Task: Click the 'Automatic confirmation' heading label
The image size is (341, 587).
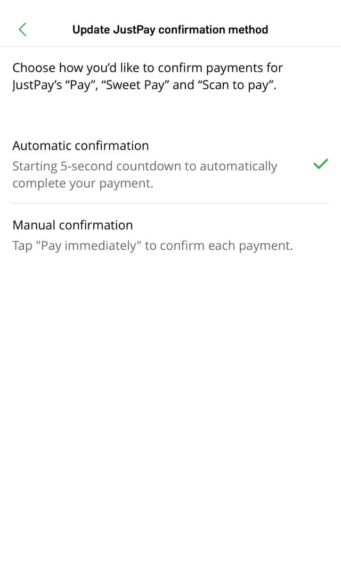Action: (81, 146)
